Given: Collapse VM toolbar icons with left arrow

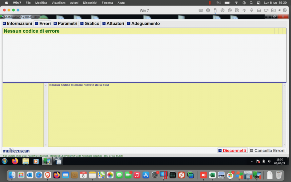Looking at the screenshot, I should [x=279, y=10].
